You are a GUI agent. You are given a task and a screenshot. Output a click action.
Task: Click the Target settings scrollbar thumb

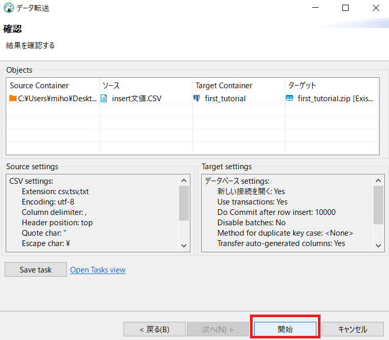click(x=378, y=205)
